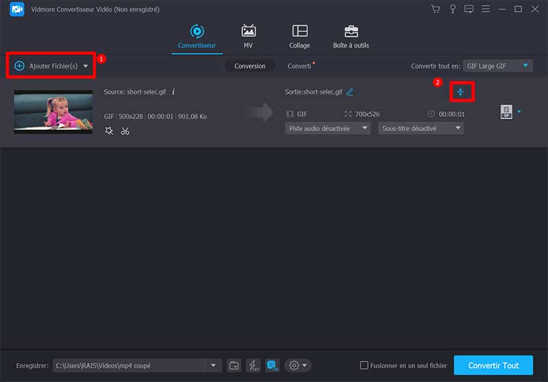Open the edit effects star-wand icon
Screen dimensions: 548x382
[109, 131]
